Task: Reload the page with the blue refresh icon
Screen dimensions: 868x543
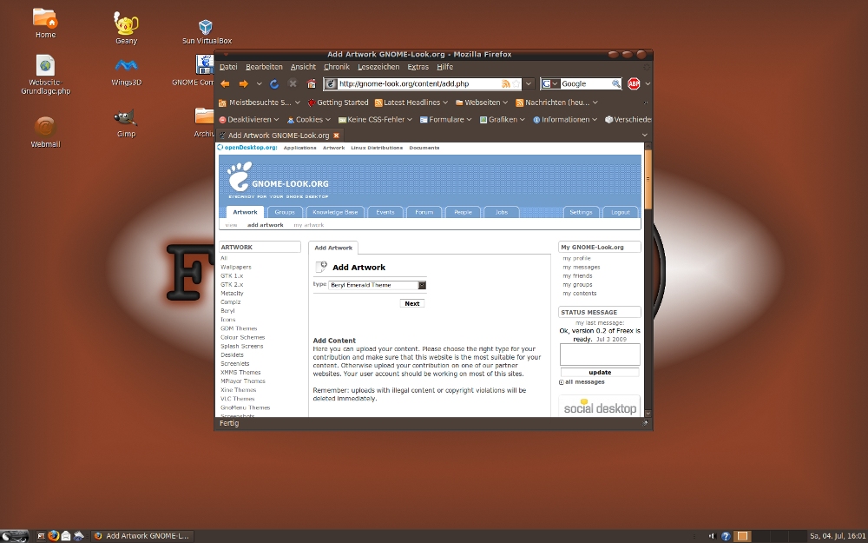Action: pos(274,84)
